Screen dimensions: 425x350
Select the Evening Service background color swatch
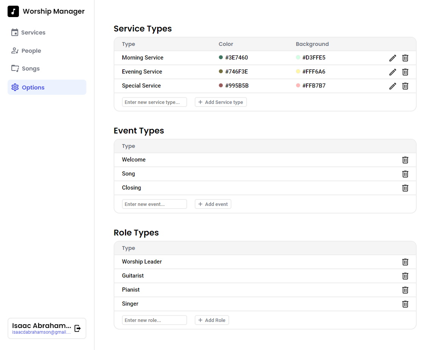point(298,71)
